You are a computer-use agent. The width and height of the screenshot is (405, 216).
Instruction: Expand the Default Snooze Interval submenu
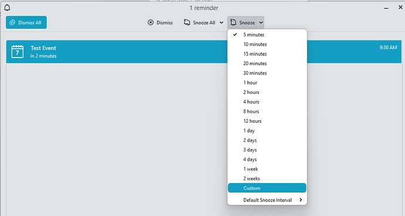pyautogui.click(x=267, y=200)
